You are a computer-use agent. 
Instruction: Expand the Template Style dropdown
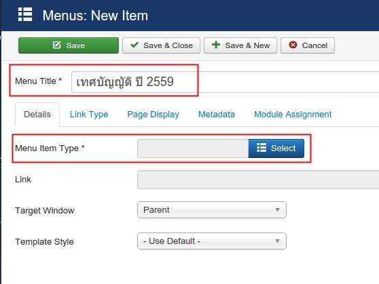pos(212,241)
